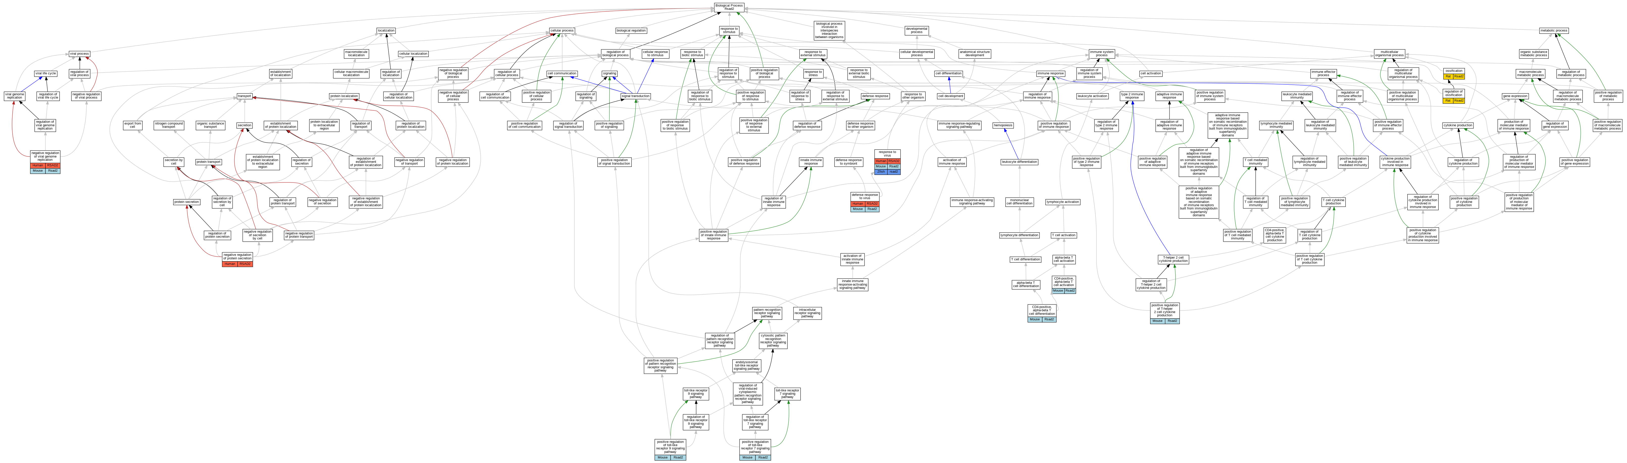Image resolution: width=1627 pixels, height=463 pixels.
Task: Click 'pattern recognition receptor signaling pathway' node
Action: [767, 314]
